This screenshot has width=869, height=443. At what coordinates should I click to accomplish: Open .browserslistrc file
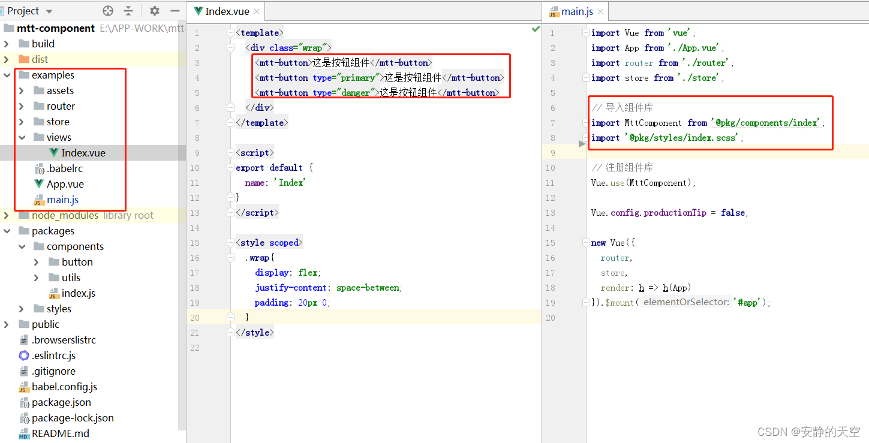(64, 340)
